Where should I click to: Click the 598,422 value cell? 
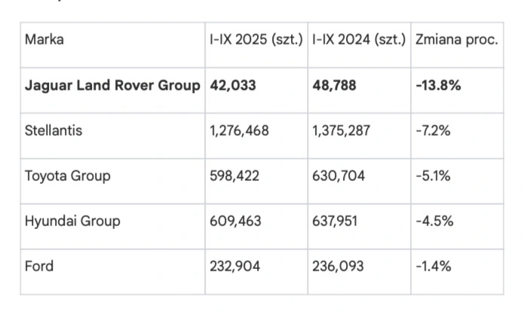[x=235, y=176]
